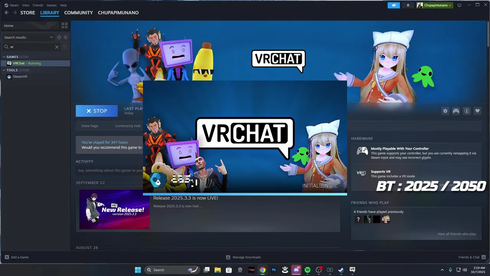Open the Community Hub link

[x=128, y=126]
